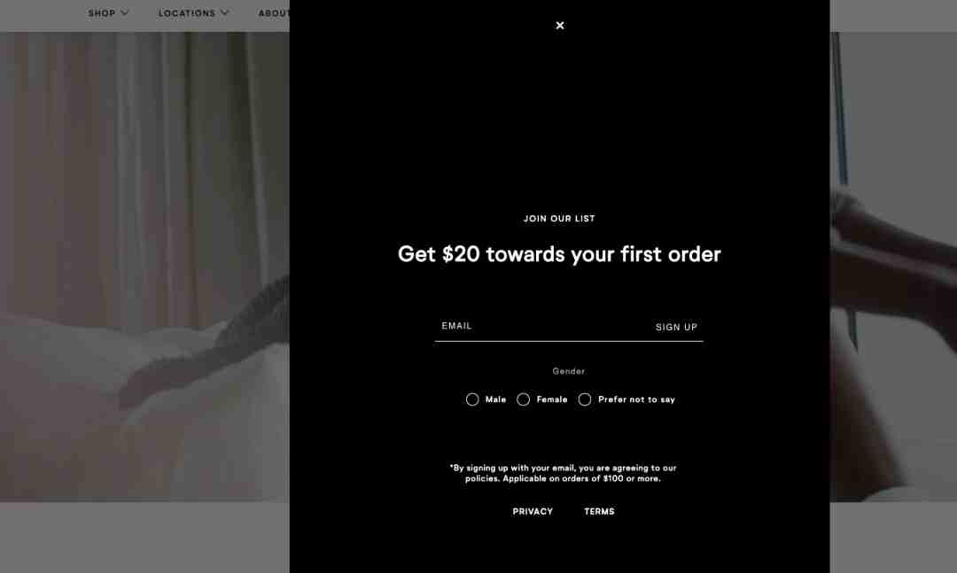Close the Join Our List popup
957x573 pixels.
click(x=560, y=25)
